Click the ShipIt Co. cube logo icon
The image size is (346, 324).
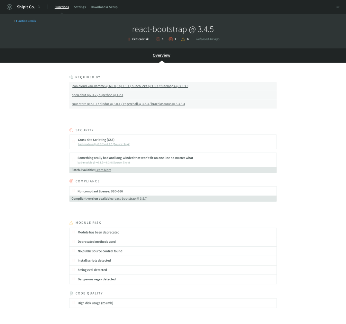coord(10,7)
